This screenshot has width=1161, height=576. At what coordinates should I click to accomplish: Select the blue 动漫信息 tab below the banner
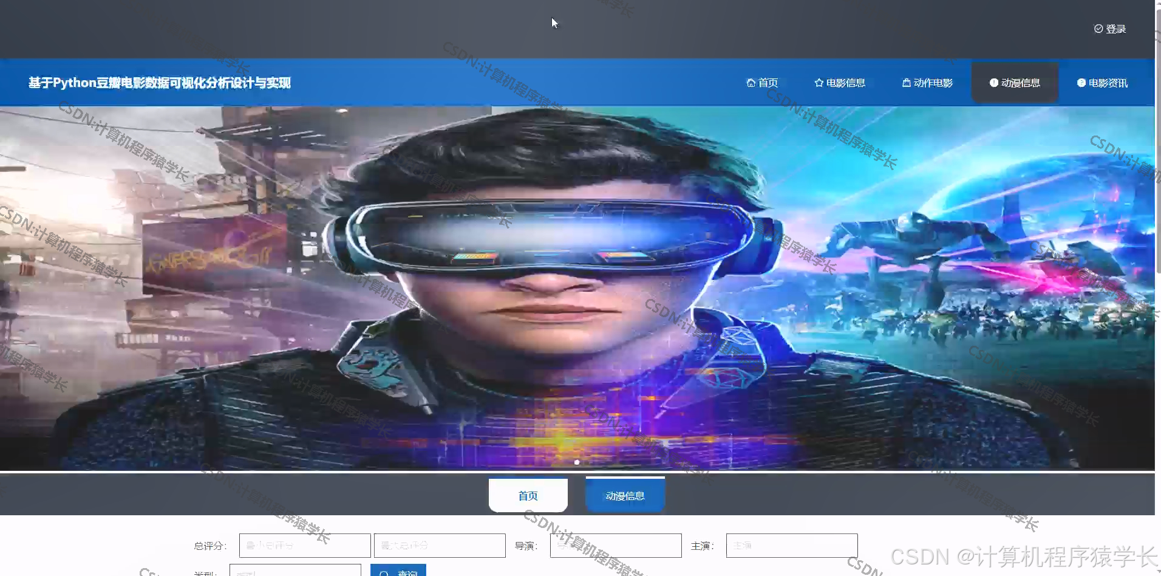pos(625,495)
